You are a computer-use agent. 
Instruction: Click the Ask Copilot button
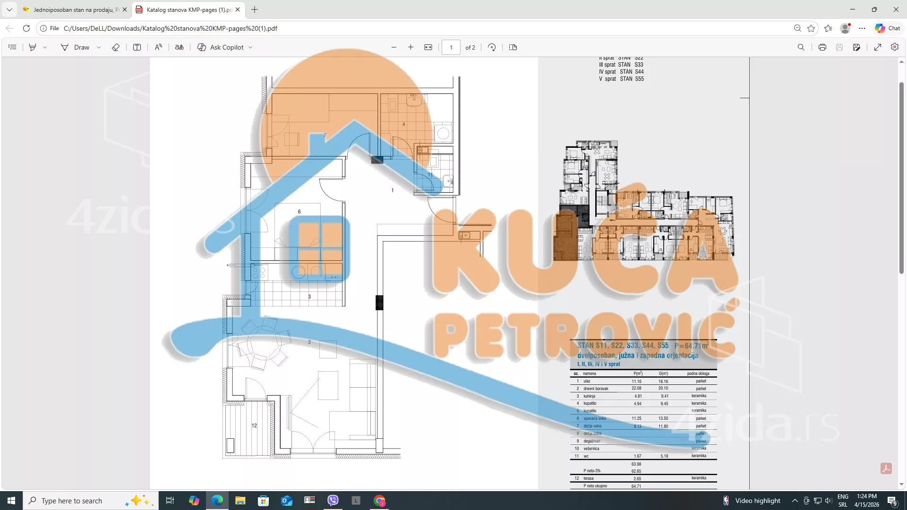221,47
